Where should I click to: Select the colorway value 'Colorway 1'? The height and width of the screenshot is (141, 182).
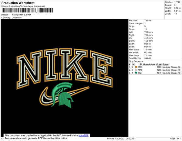pos(17,18)
